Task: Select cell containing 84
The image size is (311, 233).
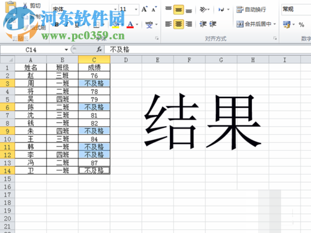Action: click(x=94, y=139)
